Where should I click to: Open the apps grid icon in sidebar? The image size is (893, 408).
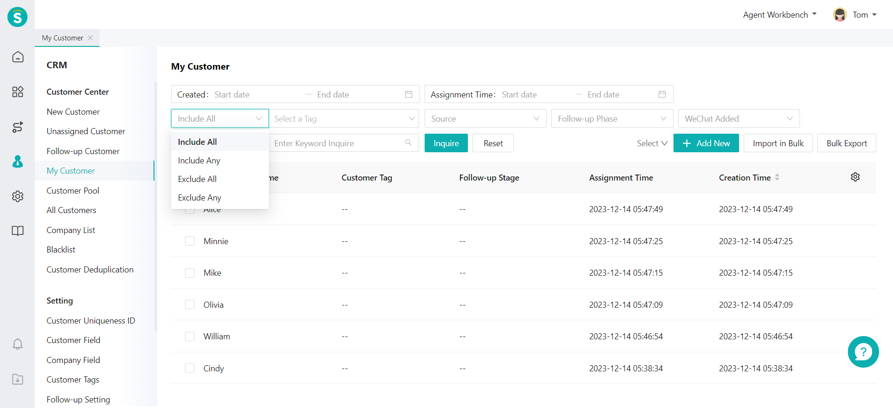[18, 92]
